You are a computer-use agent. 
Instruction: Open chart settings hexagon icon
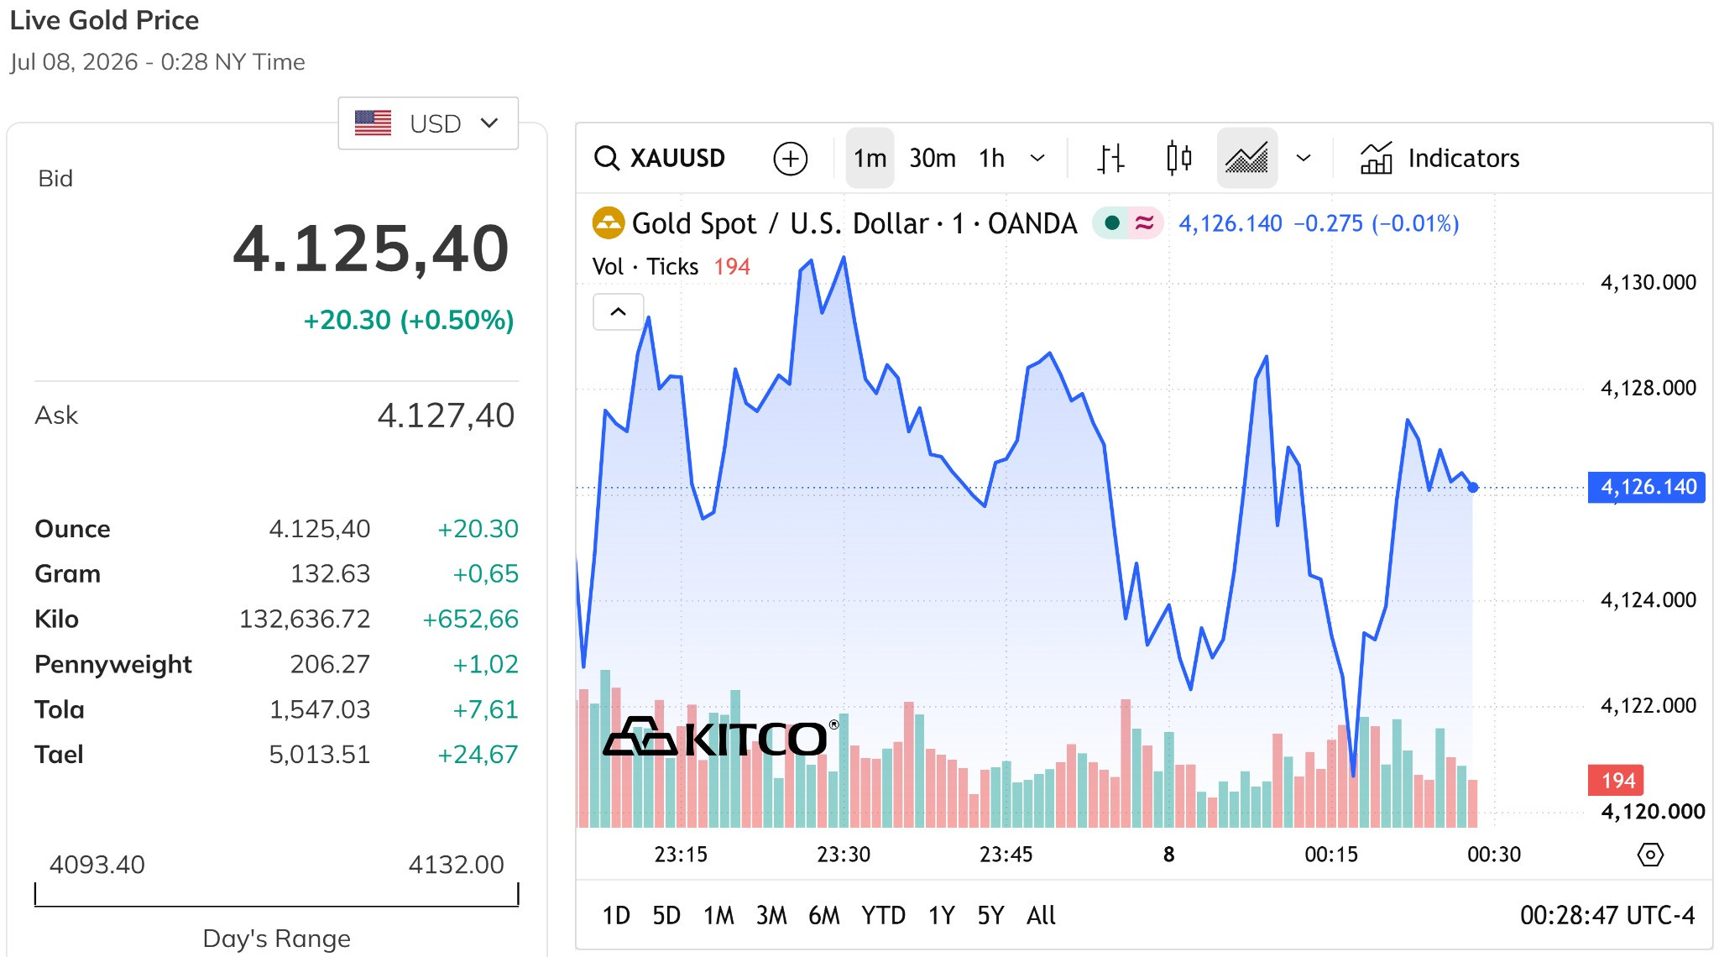pos(1650,855)
